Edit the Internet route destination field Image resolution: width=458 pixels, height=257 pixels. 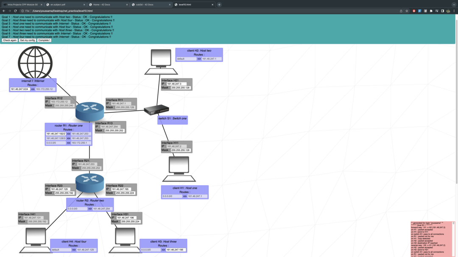20,89
